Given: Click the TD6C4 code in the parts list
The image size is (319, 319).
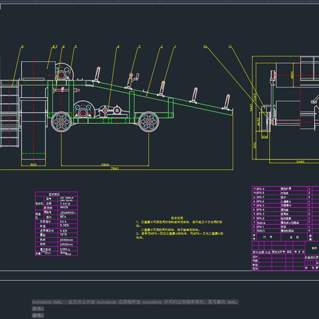Looking at the screenshot, I should 261,223.
